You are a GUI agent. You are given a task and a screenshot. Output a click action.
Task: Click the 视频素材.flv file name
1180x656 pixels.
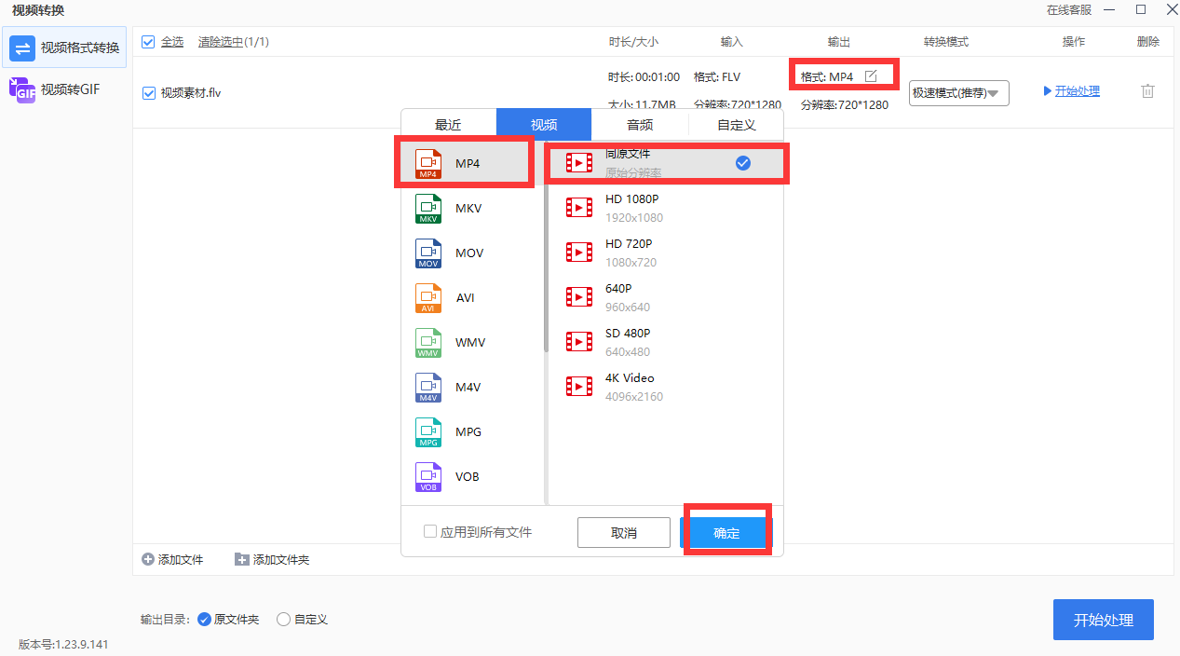click(x=191, y=93)
